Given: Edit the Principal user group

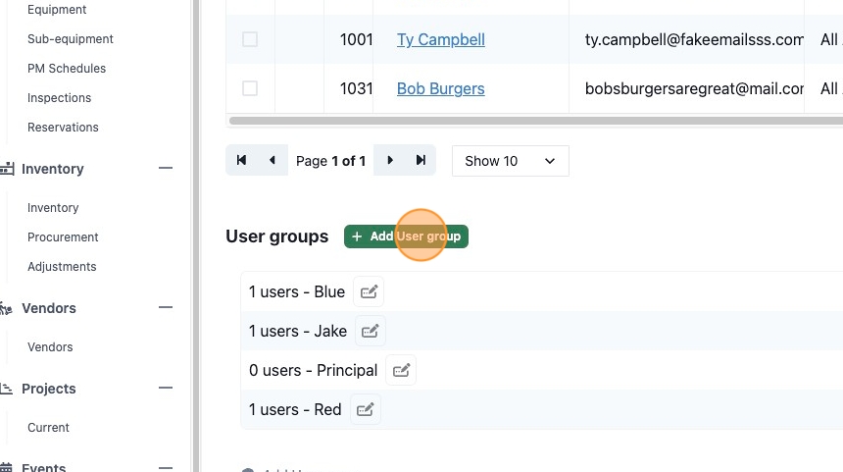Looking at the screenshot, I should 401,370.
